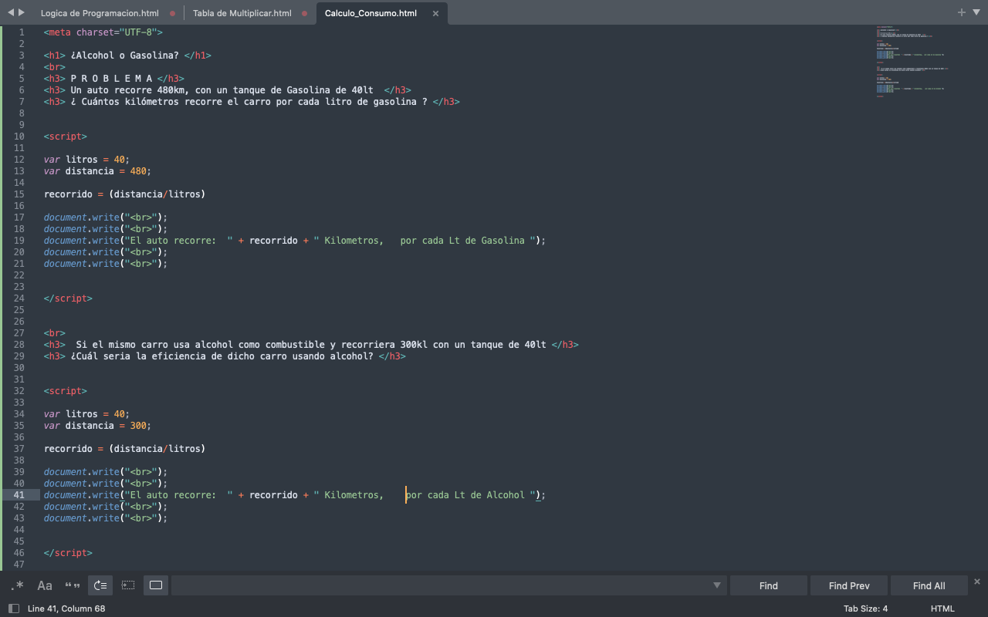The height and width of the screenshot is (617, 988).
Task: Close the Calculo_Consumo.html tab
Action: (x=435, y=13)
